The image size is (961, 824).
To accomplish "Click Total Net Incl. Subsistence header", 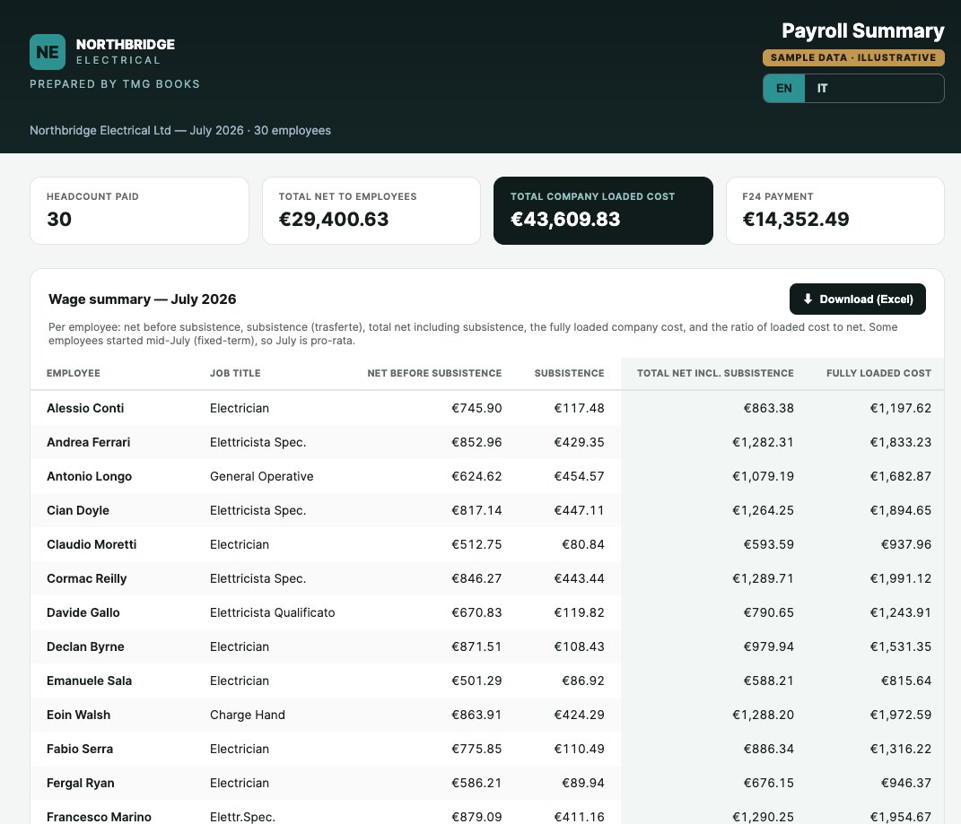I will pyautogui.click(x=714, y=373).
